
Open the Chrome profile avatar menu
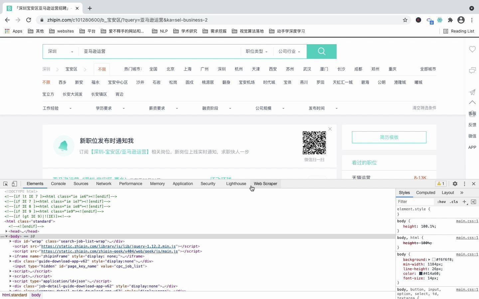[x=461, y=20]
